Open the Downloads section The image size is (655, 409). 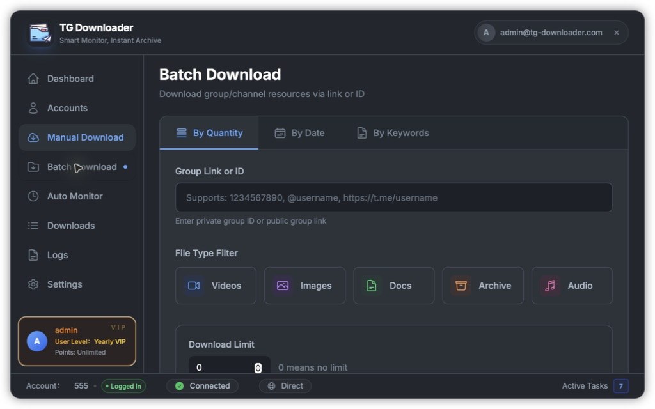click(x=77, y=226)
